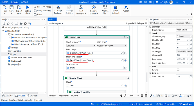The image size is (194, 106).
Task: Open Test Manager flask icon
Action: (x=81, y=7)
